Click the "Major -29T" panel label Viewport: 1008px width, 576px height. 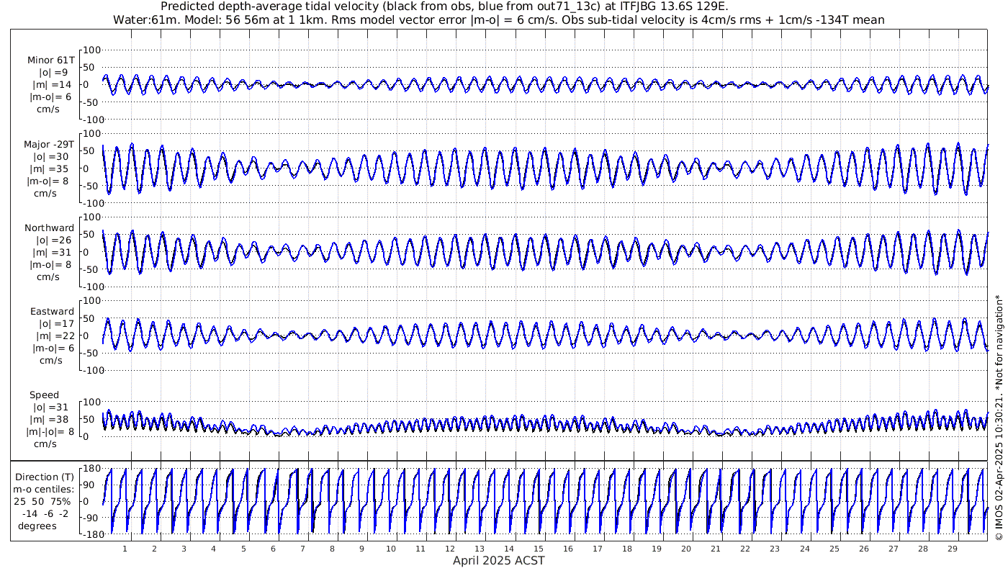click(x=49, y=145)
